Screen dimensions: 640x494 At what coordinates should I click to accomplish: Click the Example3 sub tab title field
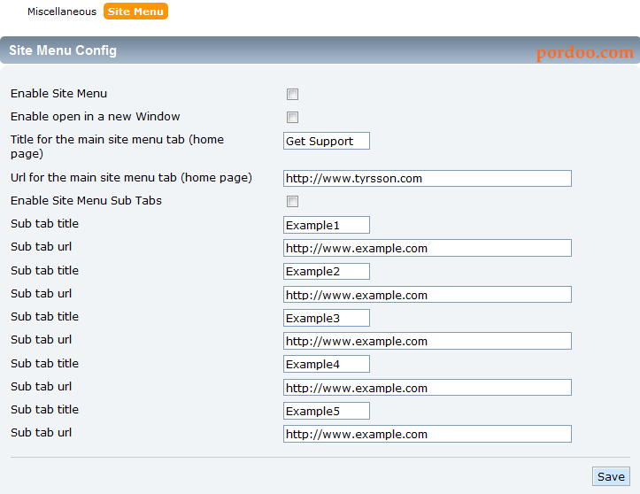pos(327,318)
